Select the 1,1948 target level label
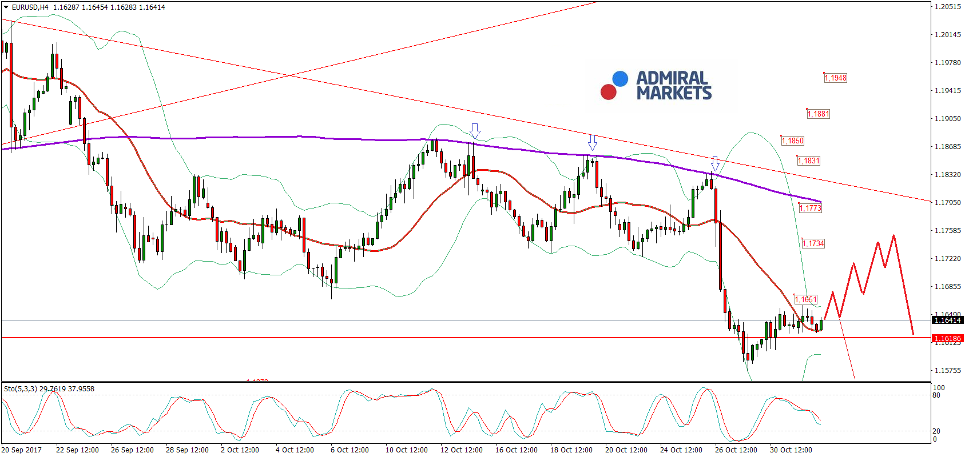965x457 pixels. (836, 78)
